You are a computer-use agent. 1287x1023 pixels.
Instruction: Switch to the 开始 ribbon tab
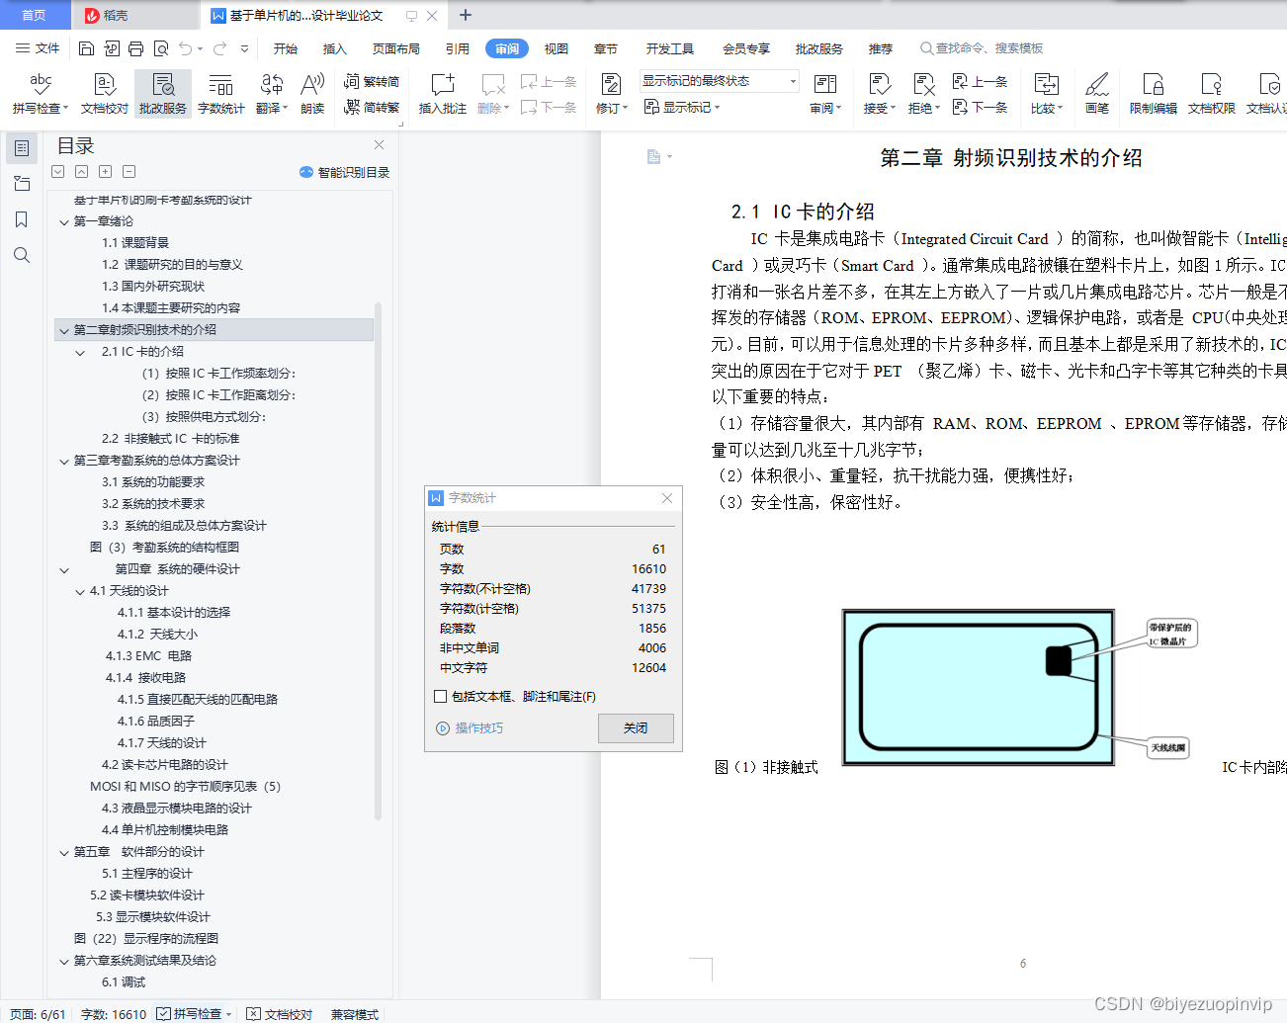[x=286, y=48]
